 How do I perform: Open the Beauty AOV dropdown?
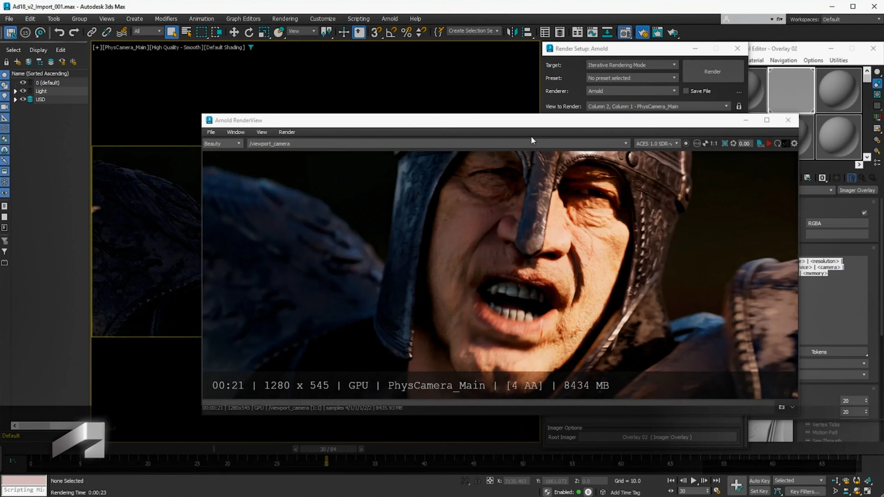(222, 143)
